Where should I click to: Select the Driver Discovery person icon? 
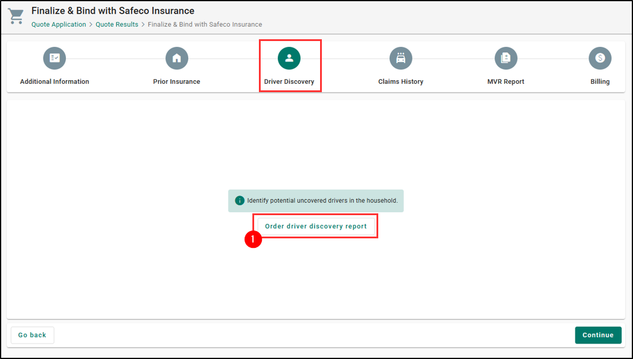click(289, 58)
